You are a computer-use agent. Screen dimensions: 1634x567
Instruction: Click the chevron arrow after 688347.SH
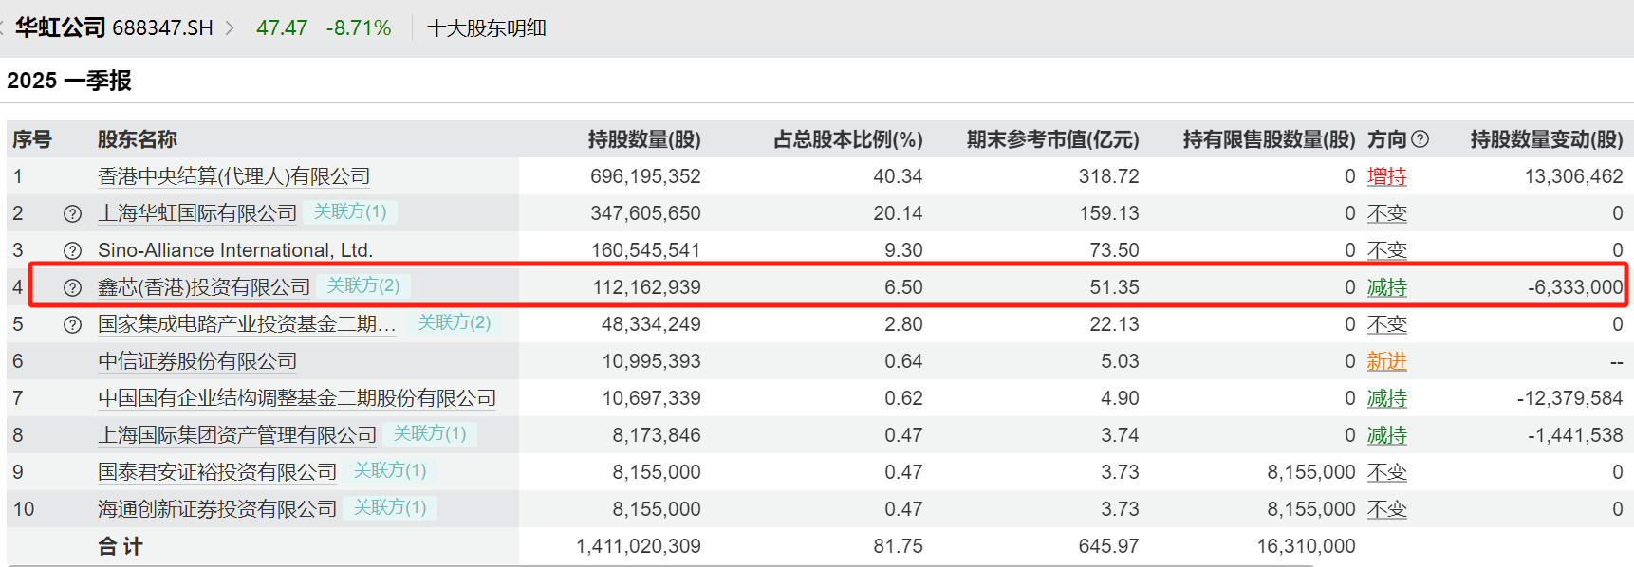click(x=230, y=28)
